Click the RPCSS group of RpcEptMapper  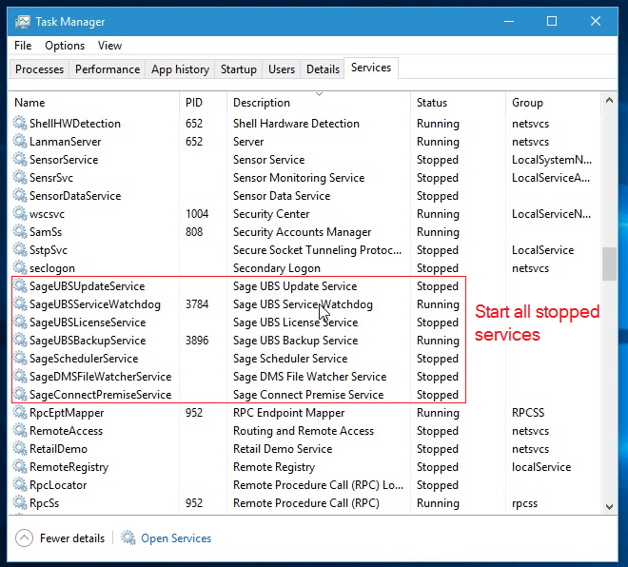528,413
